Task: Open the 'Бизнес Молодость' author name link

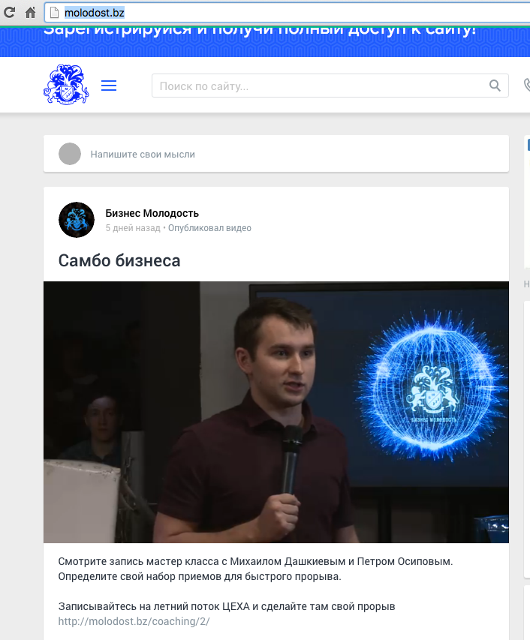Action: 152,214
